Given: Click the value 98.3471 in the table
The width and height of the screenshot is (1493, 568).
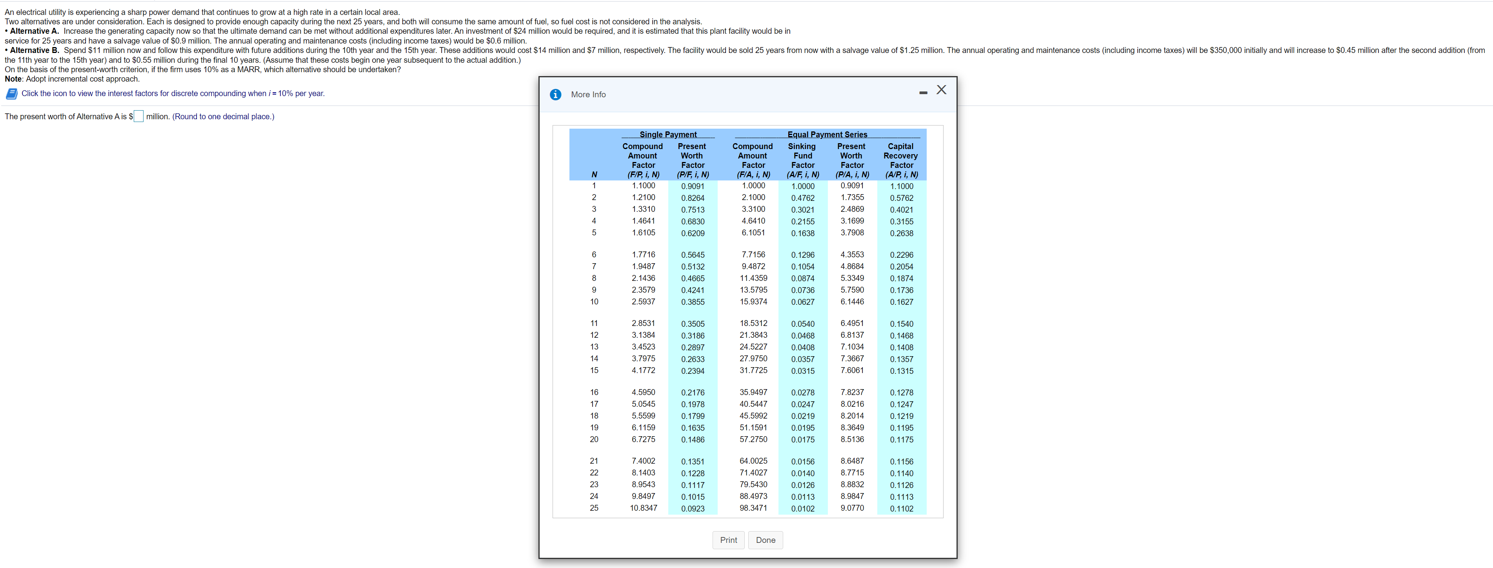Looking at the screenshot, I should tap(753, 508).
